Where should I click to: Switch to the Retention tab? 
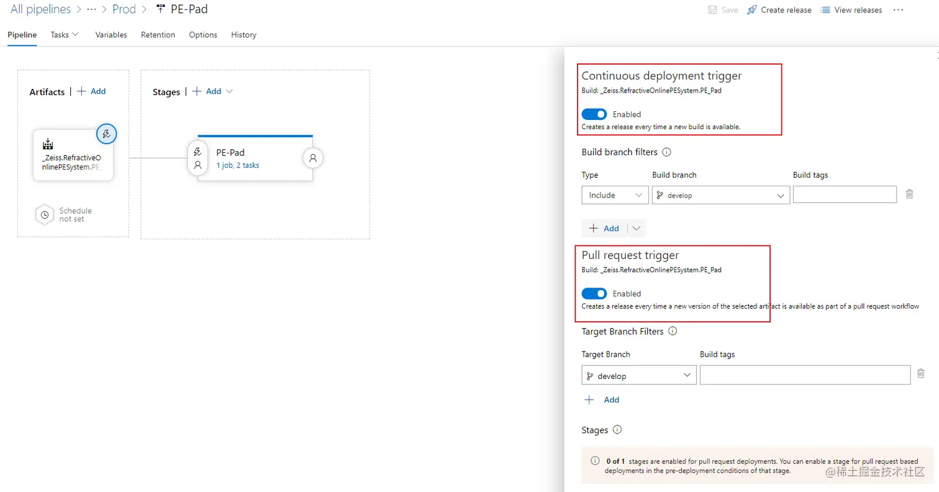158,35
